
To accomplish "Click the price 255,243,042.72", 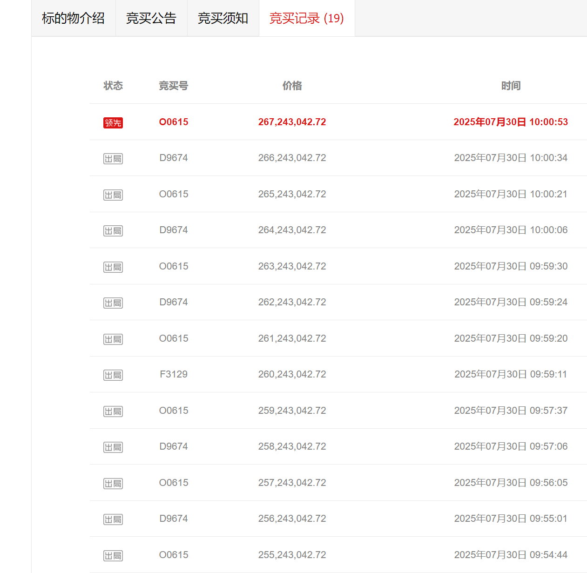I will [292, 555].
